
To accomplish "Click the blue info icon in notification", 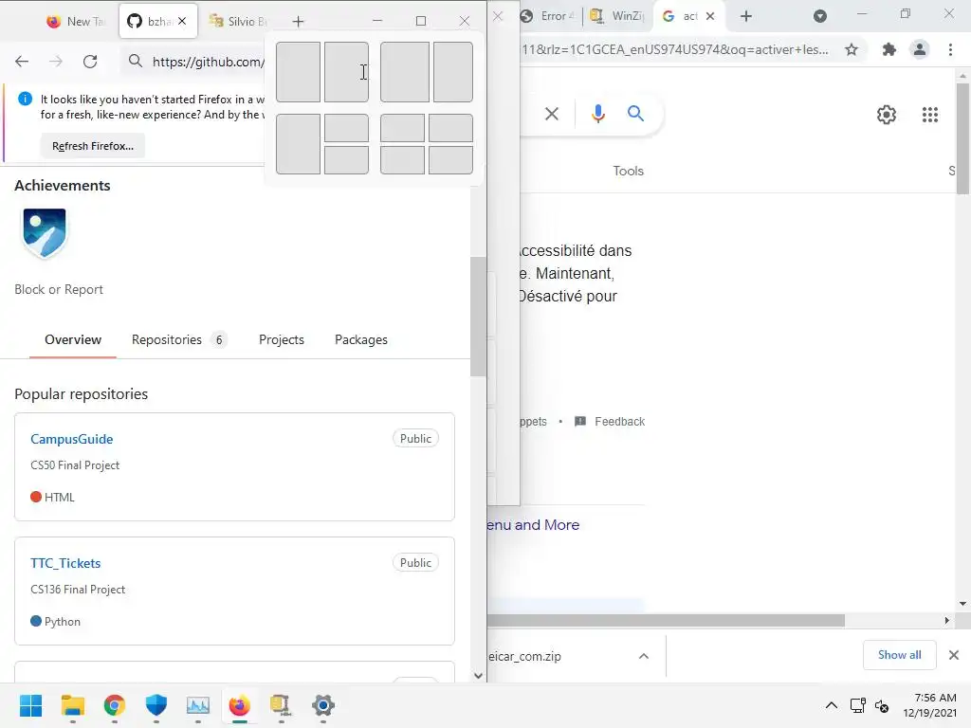I will [x=25, y=99].
